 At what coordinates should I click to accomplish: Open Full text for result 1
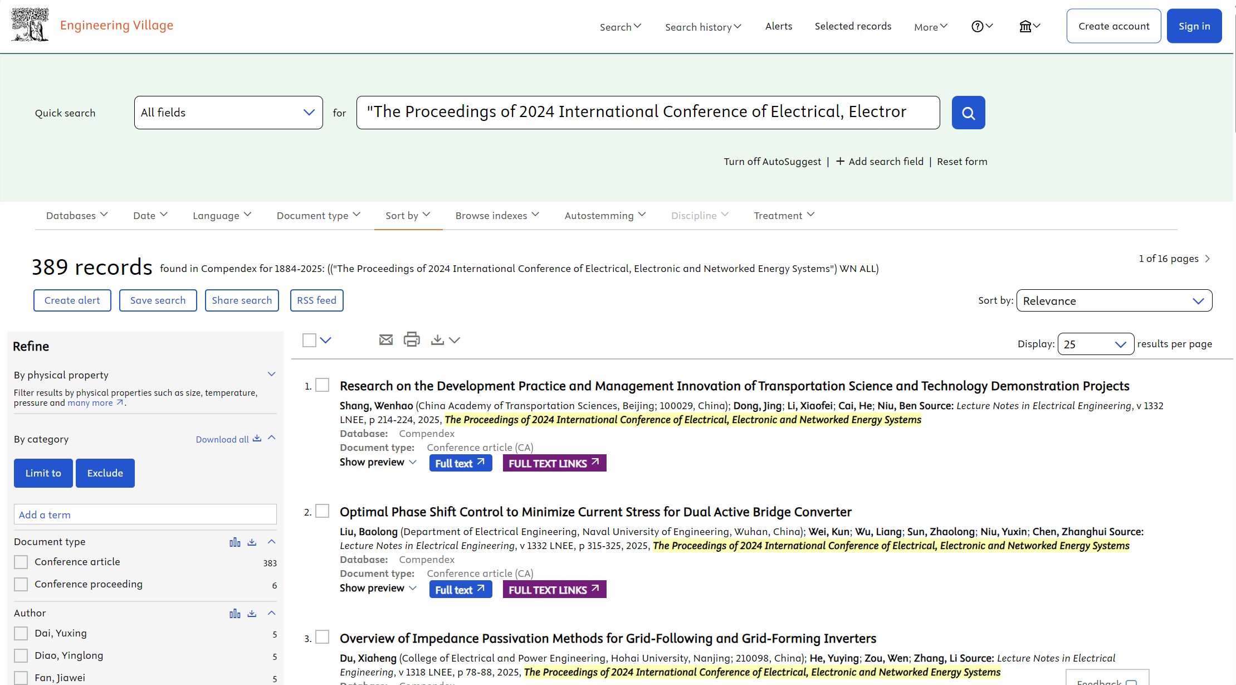click(461, 463)
